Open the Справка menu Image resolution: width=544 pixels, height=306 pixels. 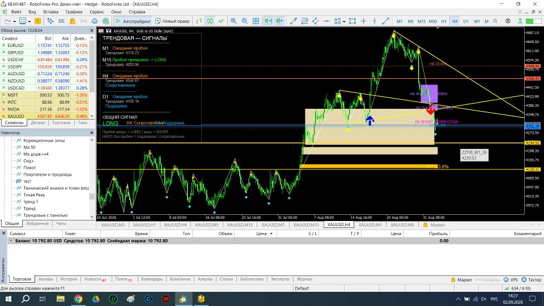[137, 12]
